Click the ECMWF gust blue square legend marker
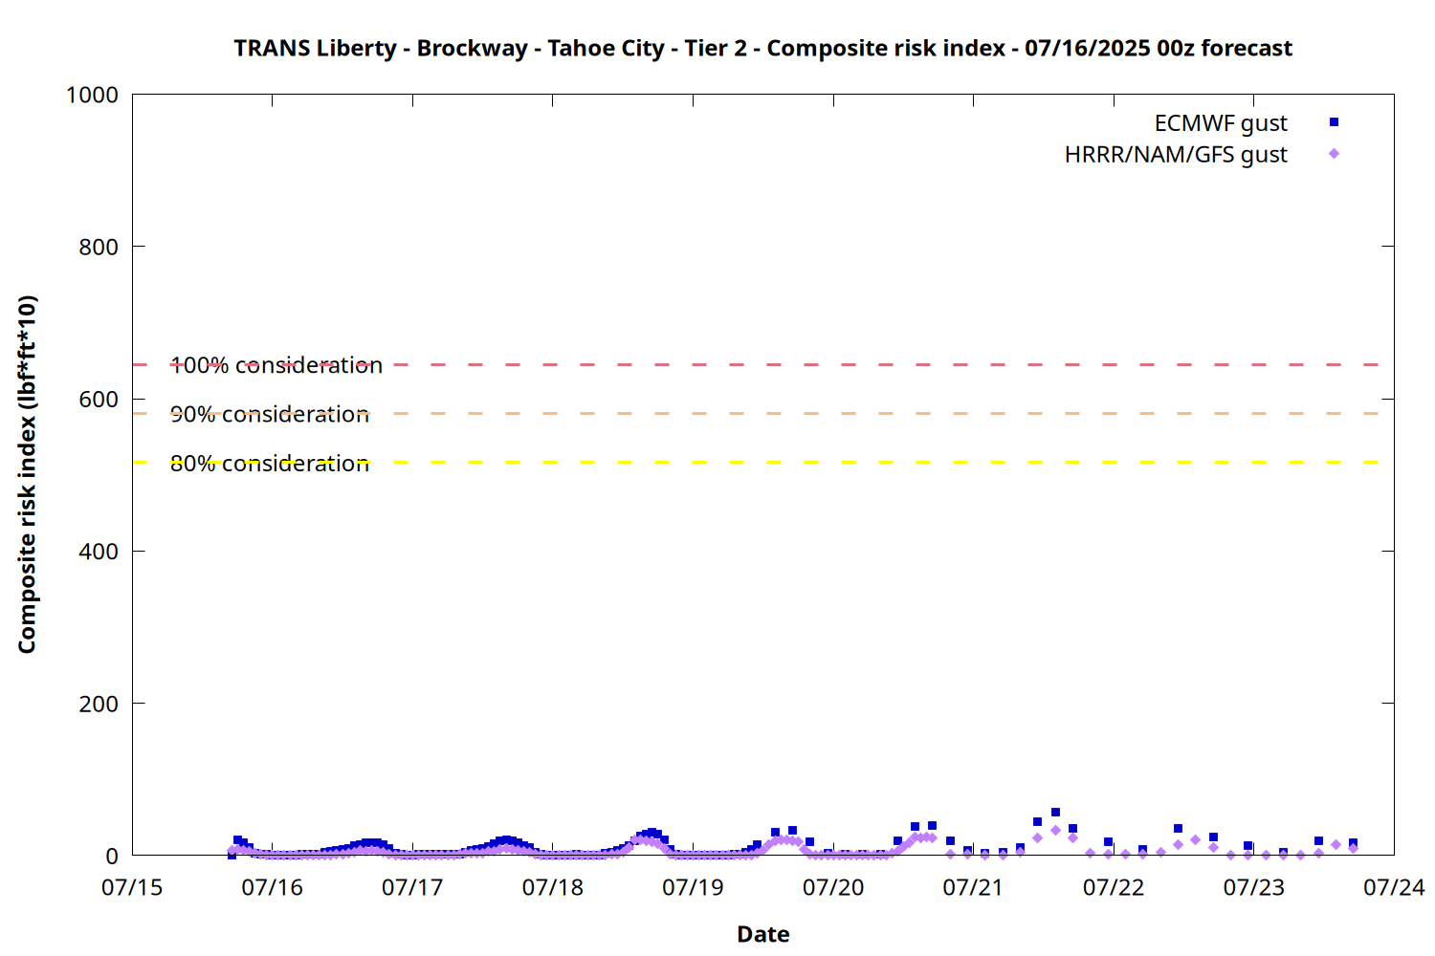Screen dimensions: 1435x956 [x=1334, y=122]
